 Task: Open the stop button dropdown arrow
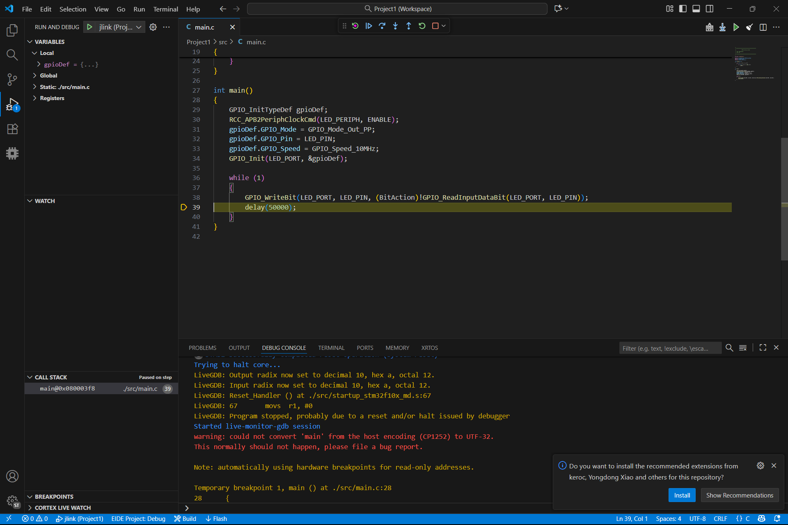click(444, 26)
